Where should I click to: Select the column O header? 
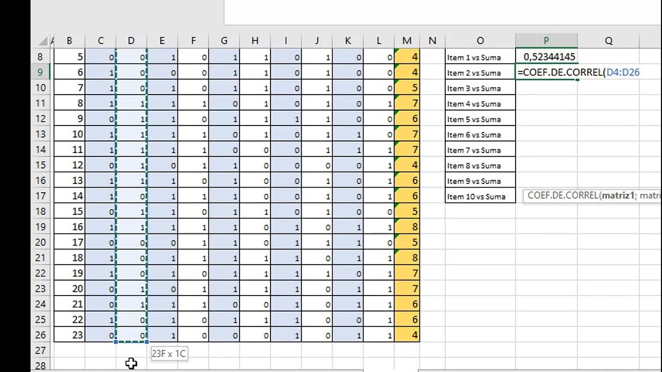coord(480,41)
